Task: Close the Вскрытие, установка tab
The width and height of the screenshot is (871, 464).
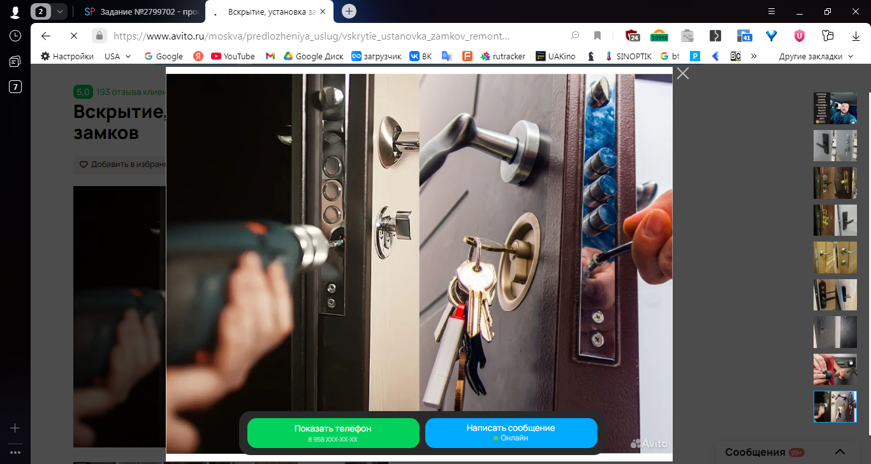Action: (323, 11)
